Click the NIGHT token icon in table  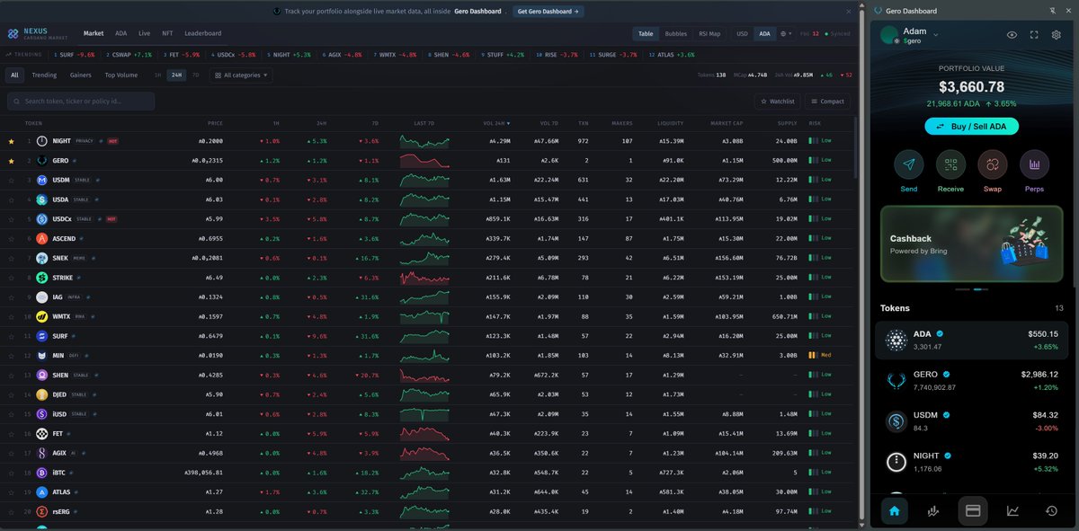click(x=41, y=141)
